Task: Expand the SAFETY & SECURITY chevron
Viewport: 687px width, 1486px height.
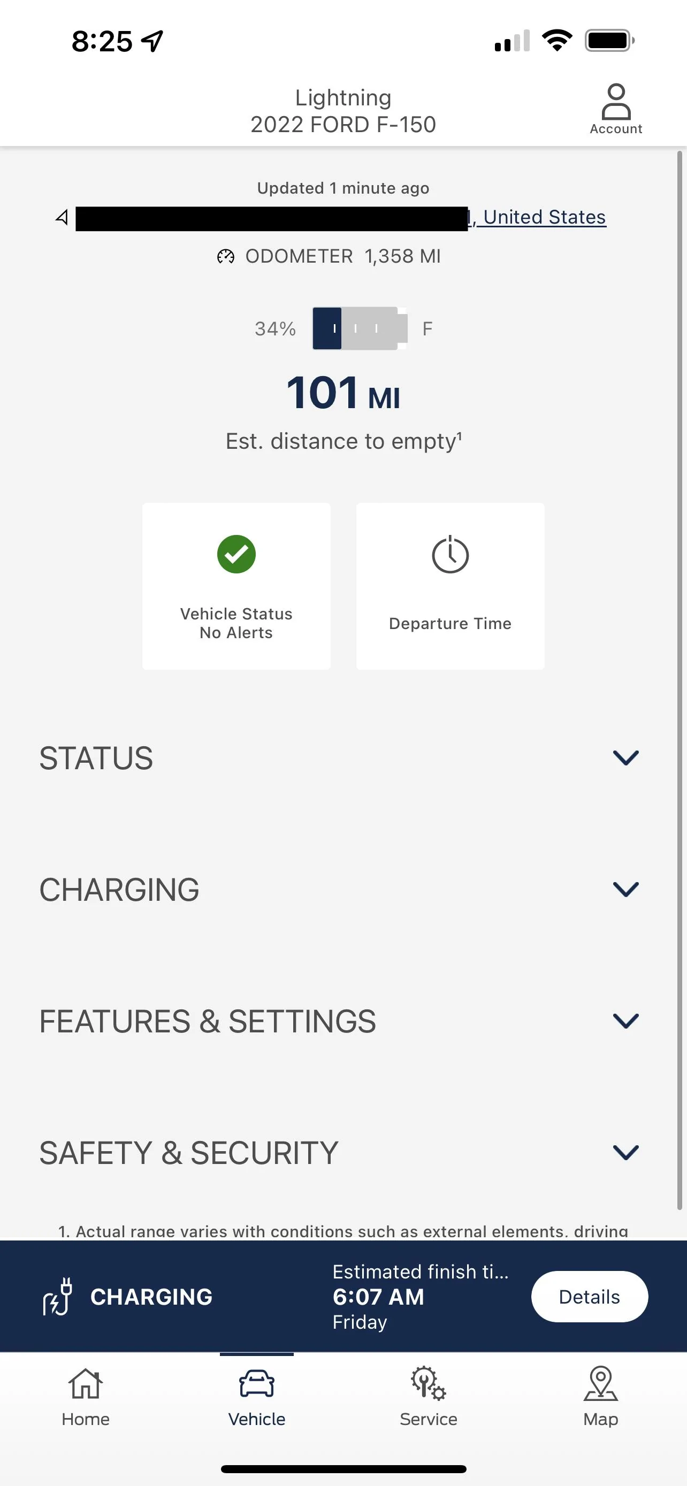Action: [625, 1152]
